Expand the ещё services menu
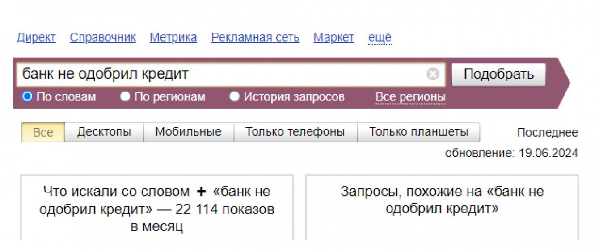The height and width of the screenshot is (251, 599). [x=380, y=38]
